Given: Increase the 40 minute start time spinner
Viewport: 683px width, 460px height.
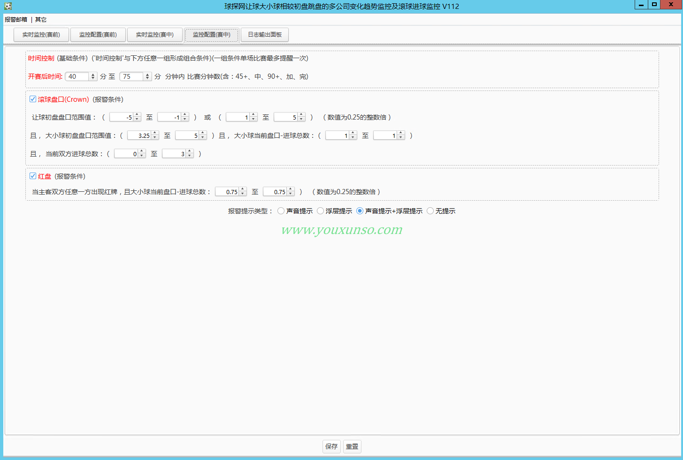Looking at the screenshot, I should 93,75.
